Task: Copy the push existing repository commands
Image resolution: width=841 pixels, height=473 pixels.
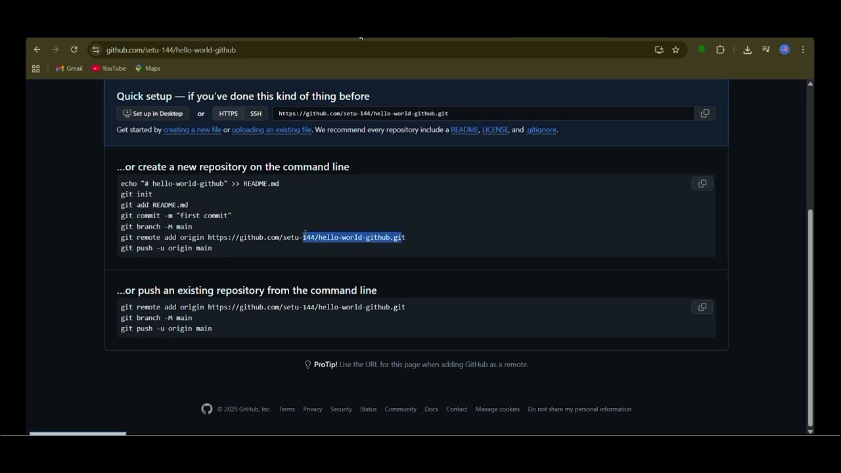Action: coord(702,307)
